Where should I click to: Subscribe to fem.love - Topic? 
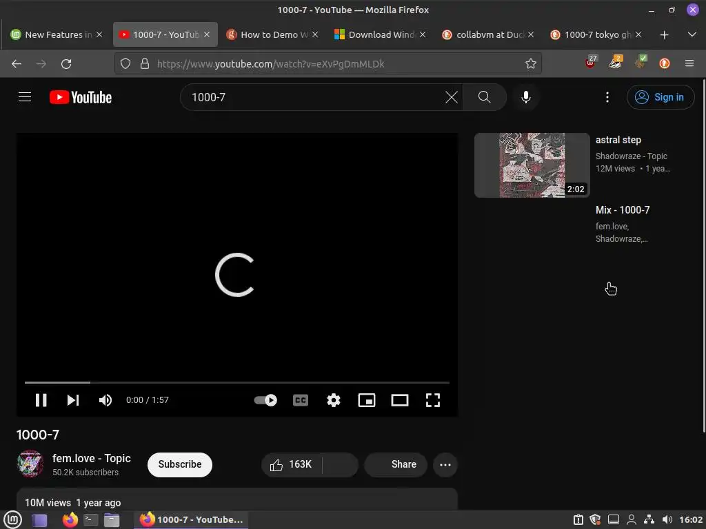[180, 464]
